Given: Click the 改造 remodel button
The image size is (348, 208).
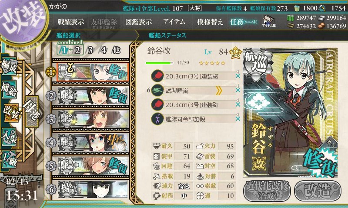Looking at the screenshot, I should [x=318, y=191].
